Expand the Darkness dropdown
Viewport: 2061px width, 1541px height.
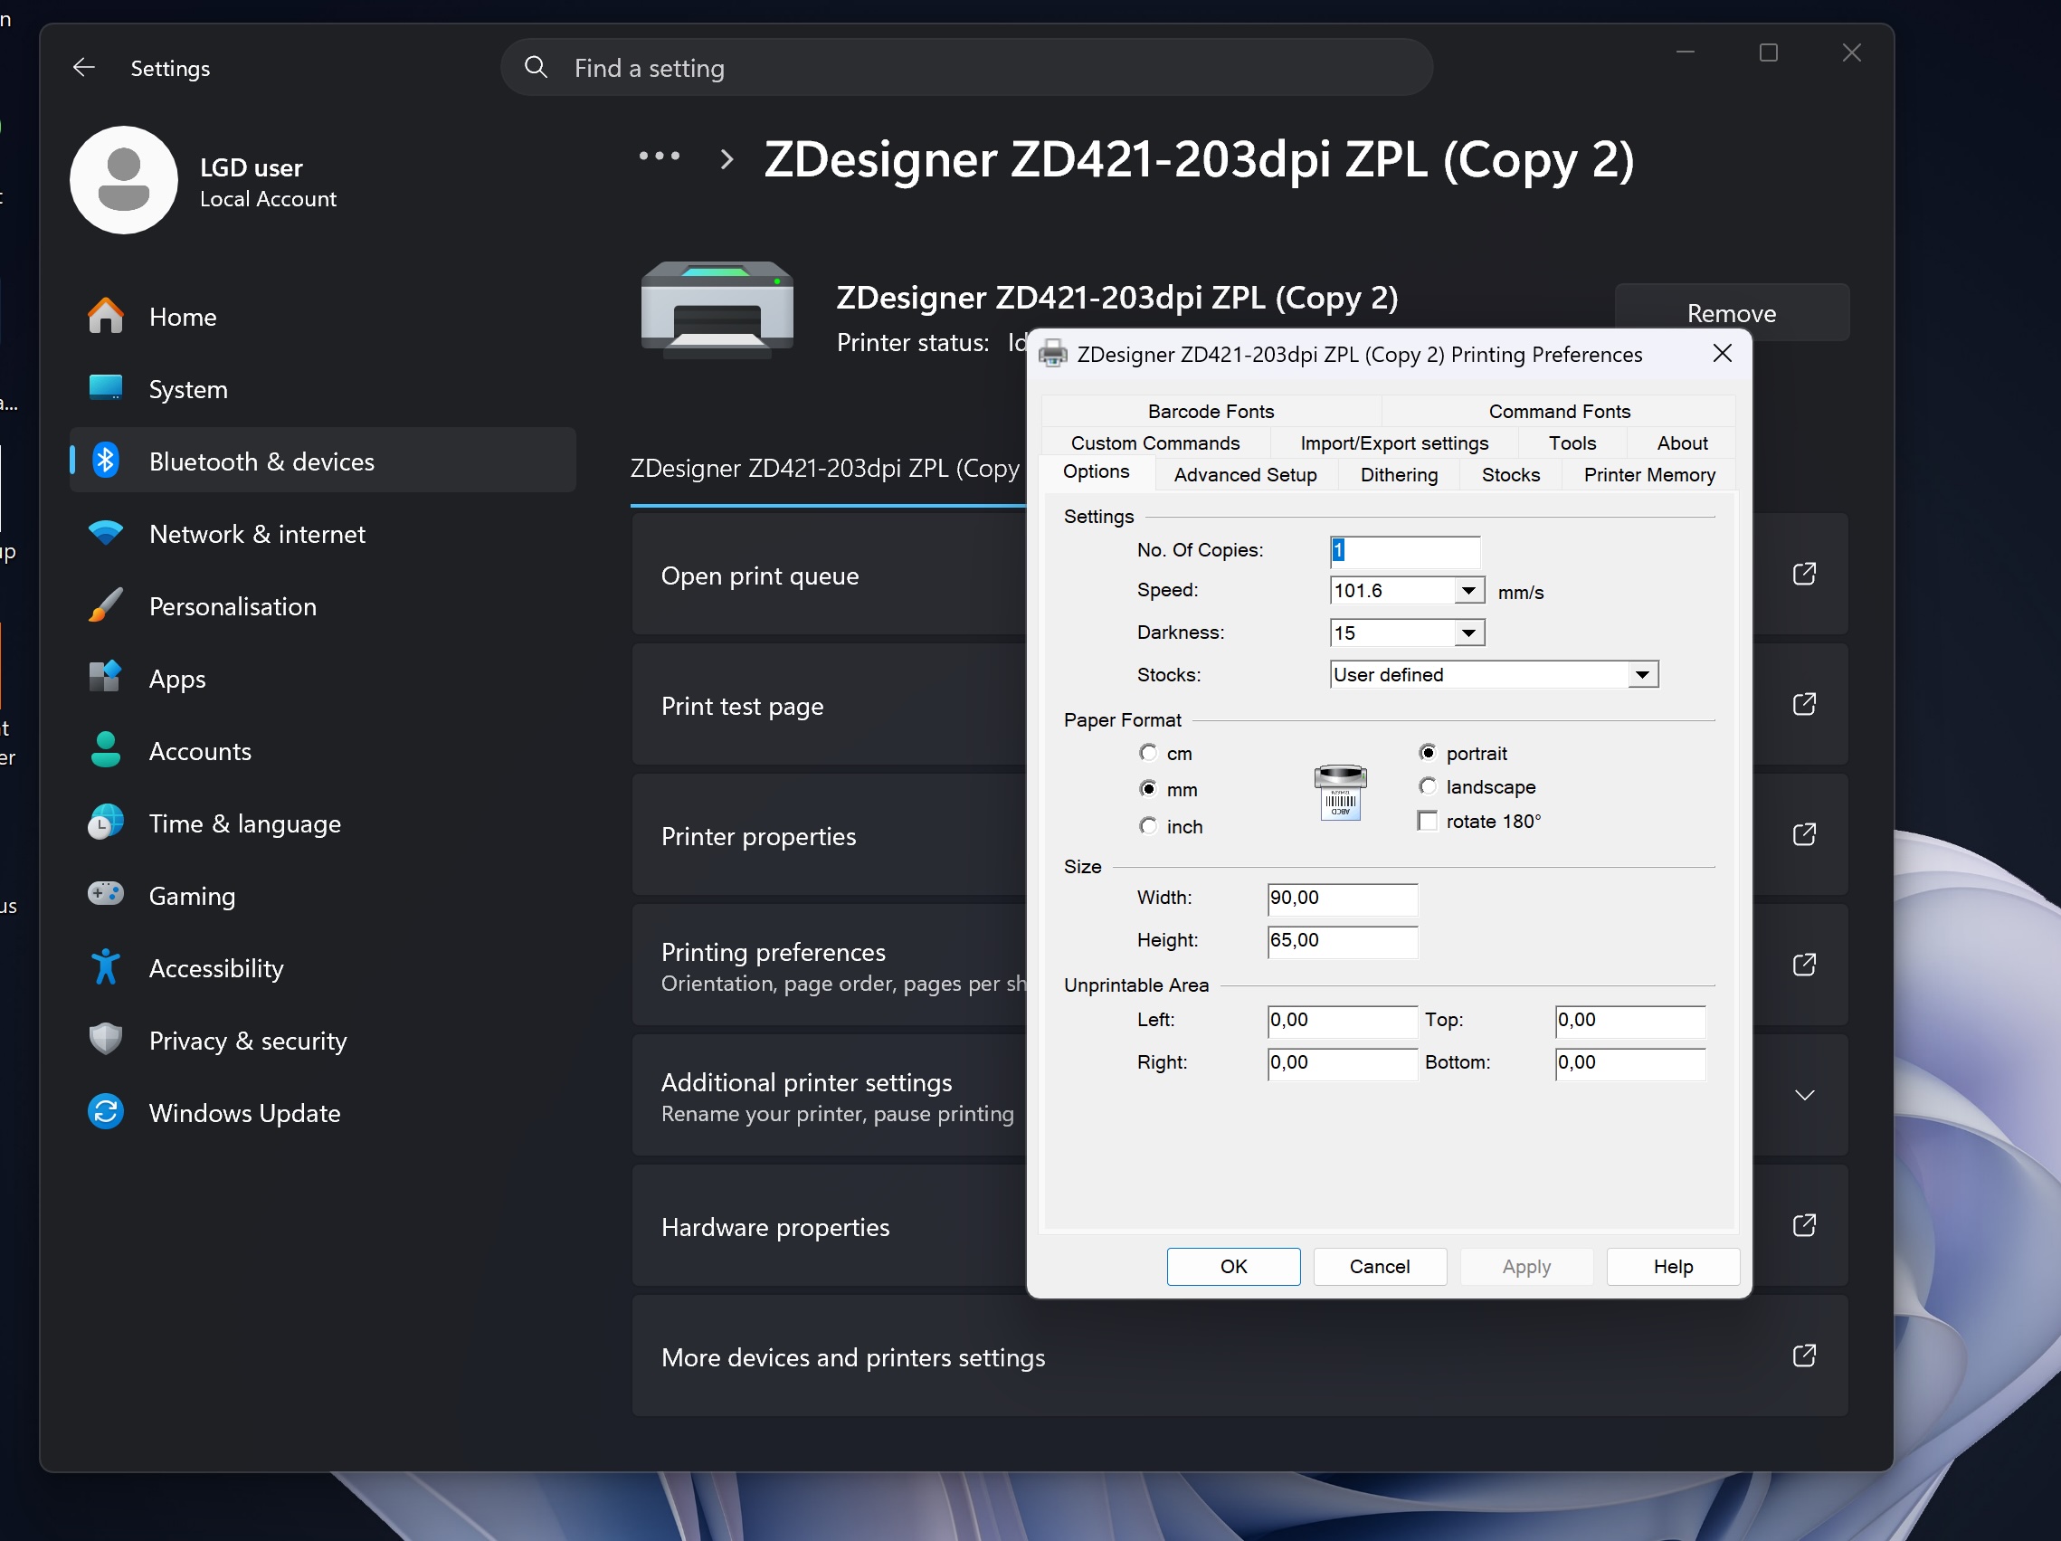(1468, 633)
